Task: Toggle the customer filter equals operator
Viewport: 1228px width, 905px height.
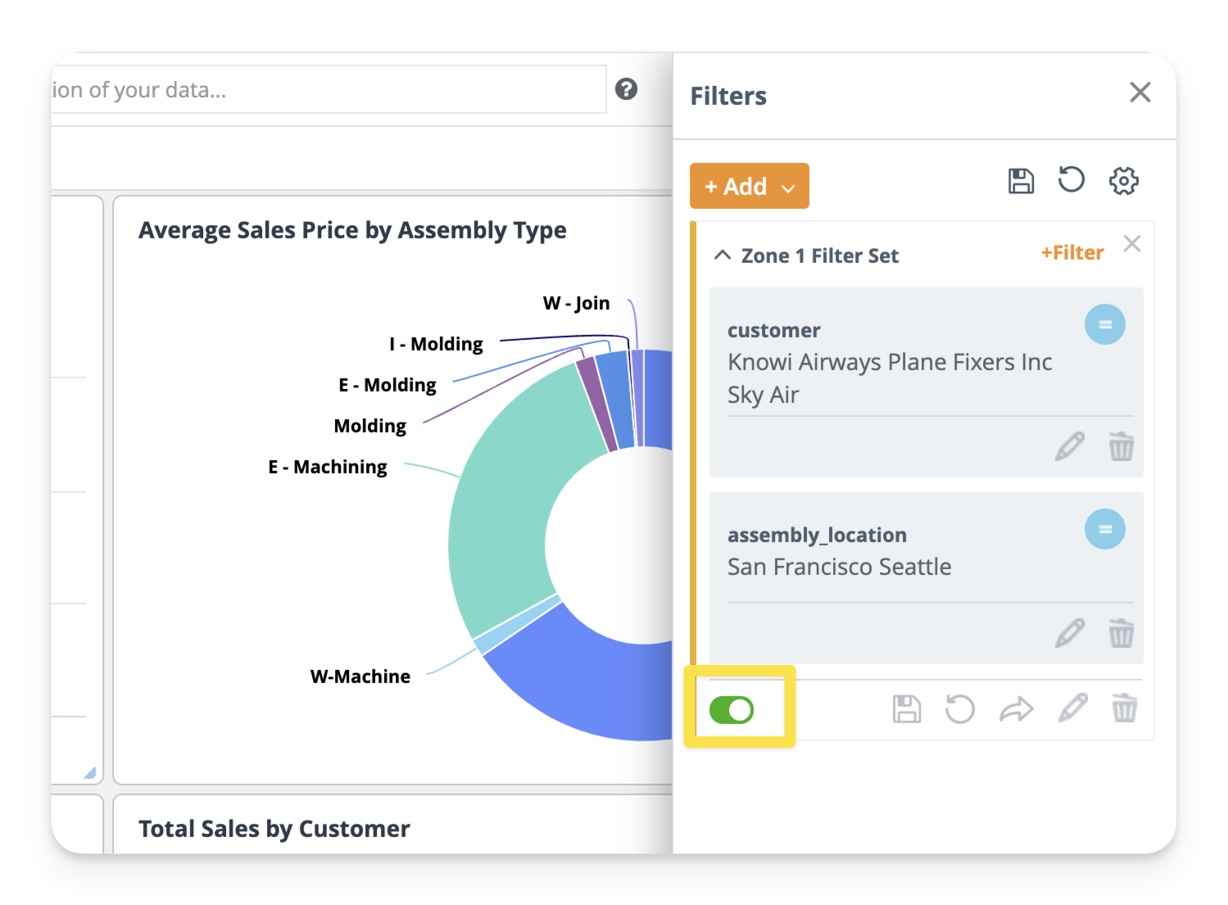Action: click(1104, 325)
